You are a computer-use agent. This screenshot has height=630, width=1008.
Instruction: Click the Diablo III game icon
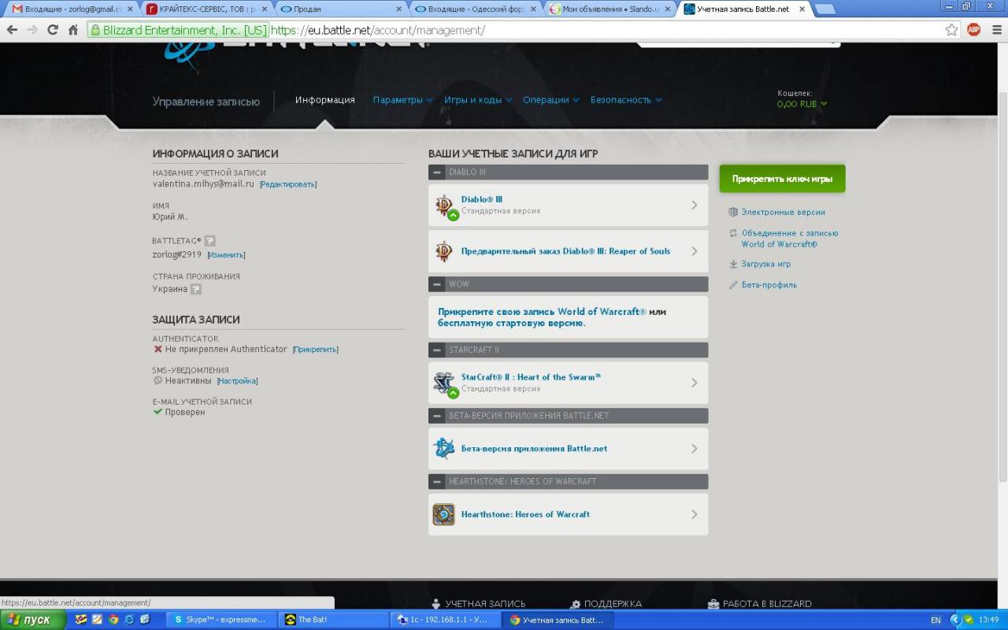tap(444, 206)
